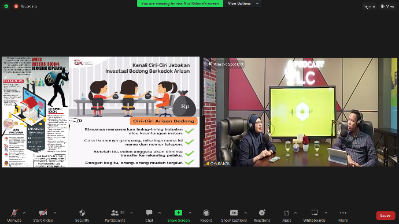
Task: Toggle Start Video camera on
Action: pyautogui.click(x=43, y=215)
